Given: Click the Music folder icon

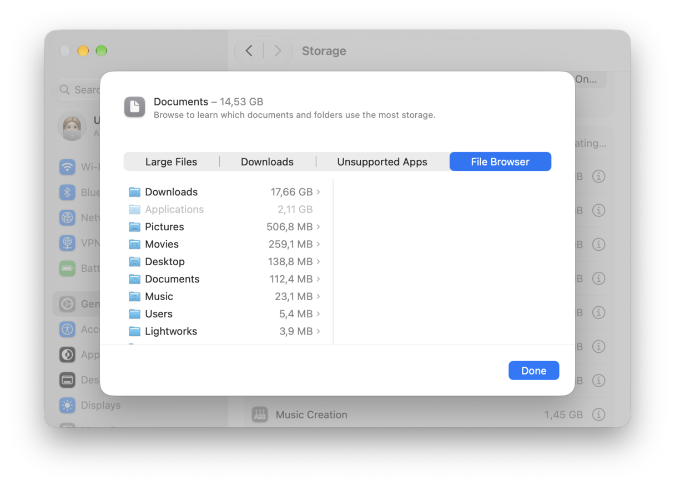Looking at the screenshot, I should pos(134,296).
